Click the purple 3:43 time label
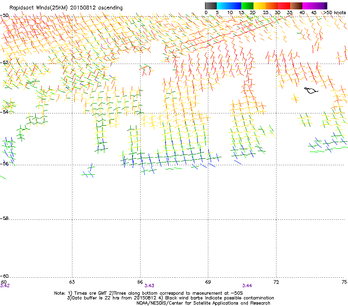 (x=149, y=286)
